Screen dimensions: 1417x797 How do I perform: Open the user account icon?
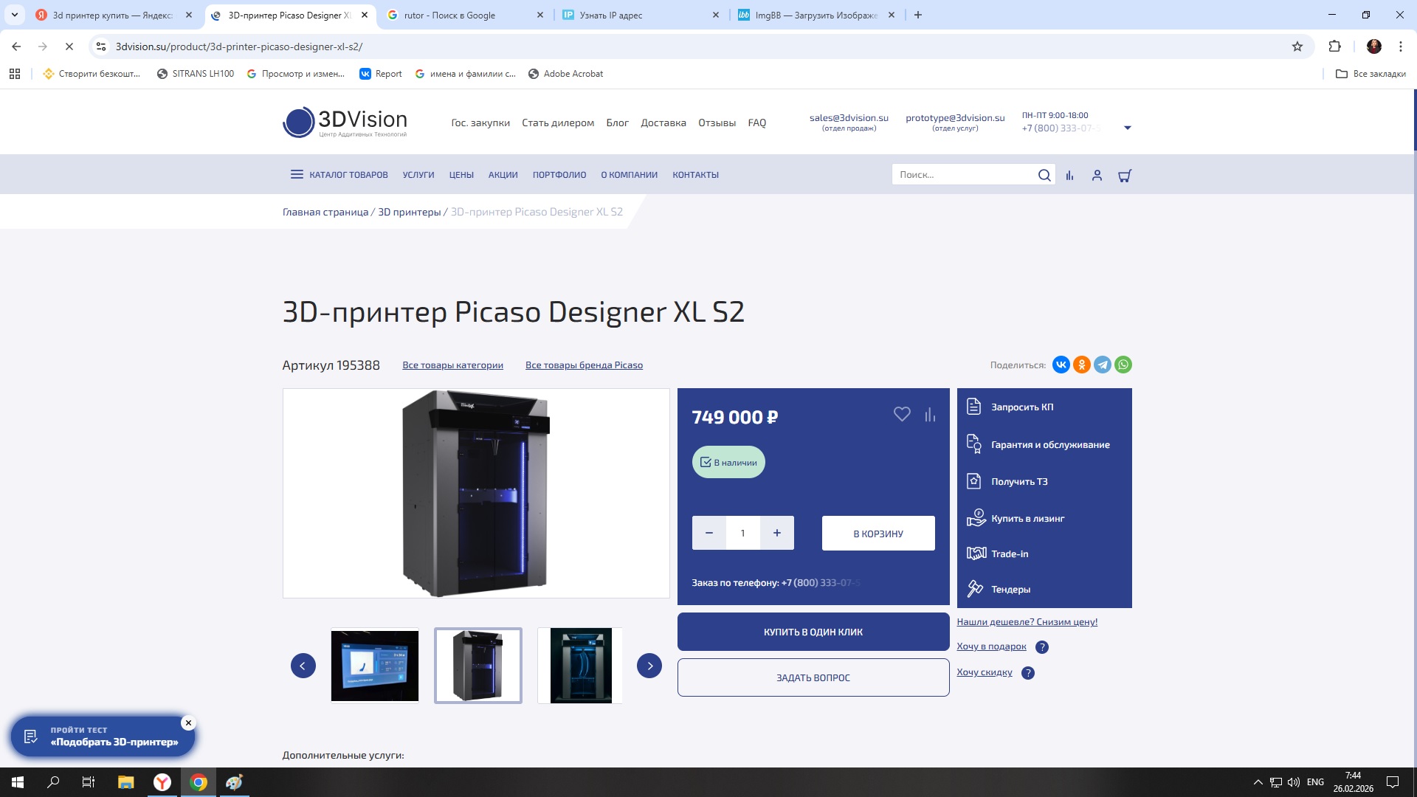point(1097,176)
